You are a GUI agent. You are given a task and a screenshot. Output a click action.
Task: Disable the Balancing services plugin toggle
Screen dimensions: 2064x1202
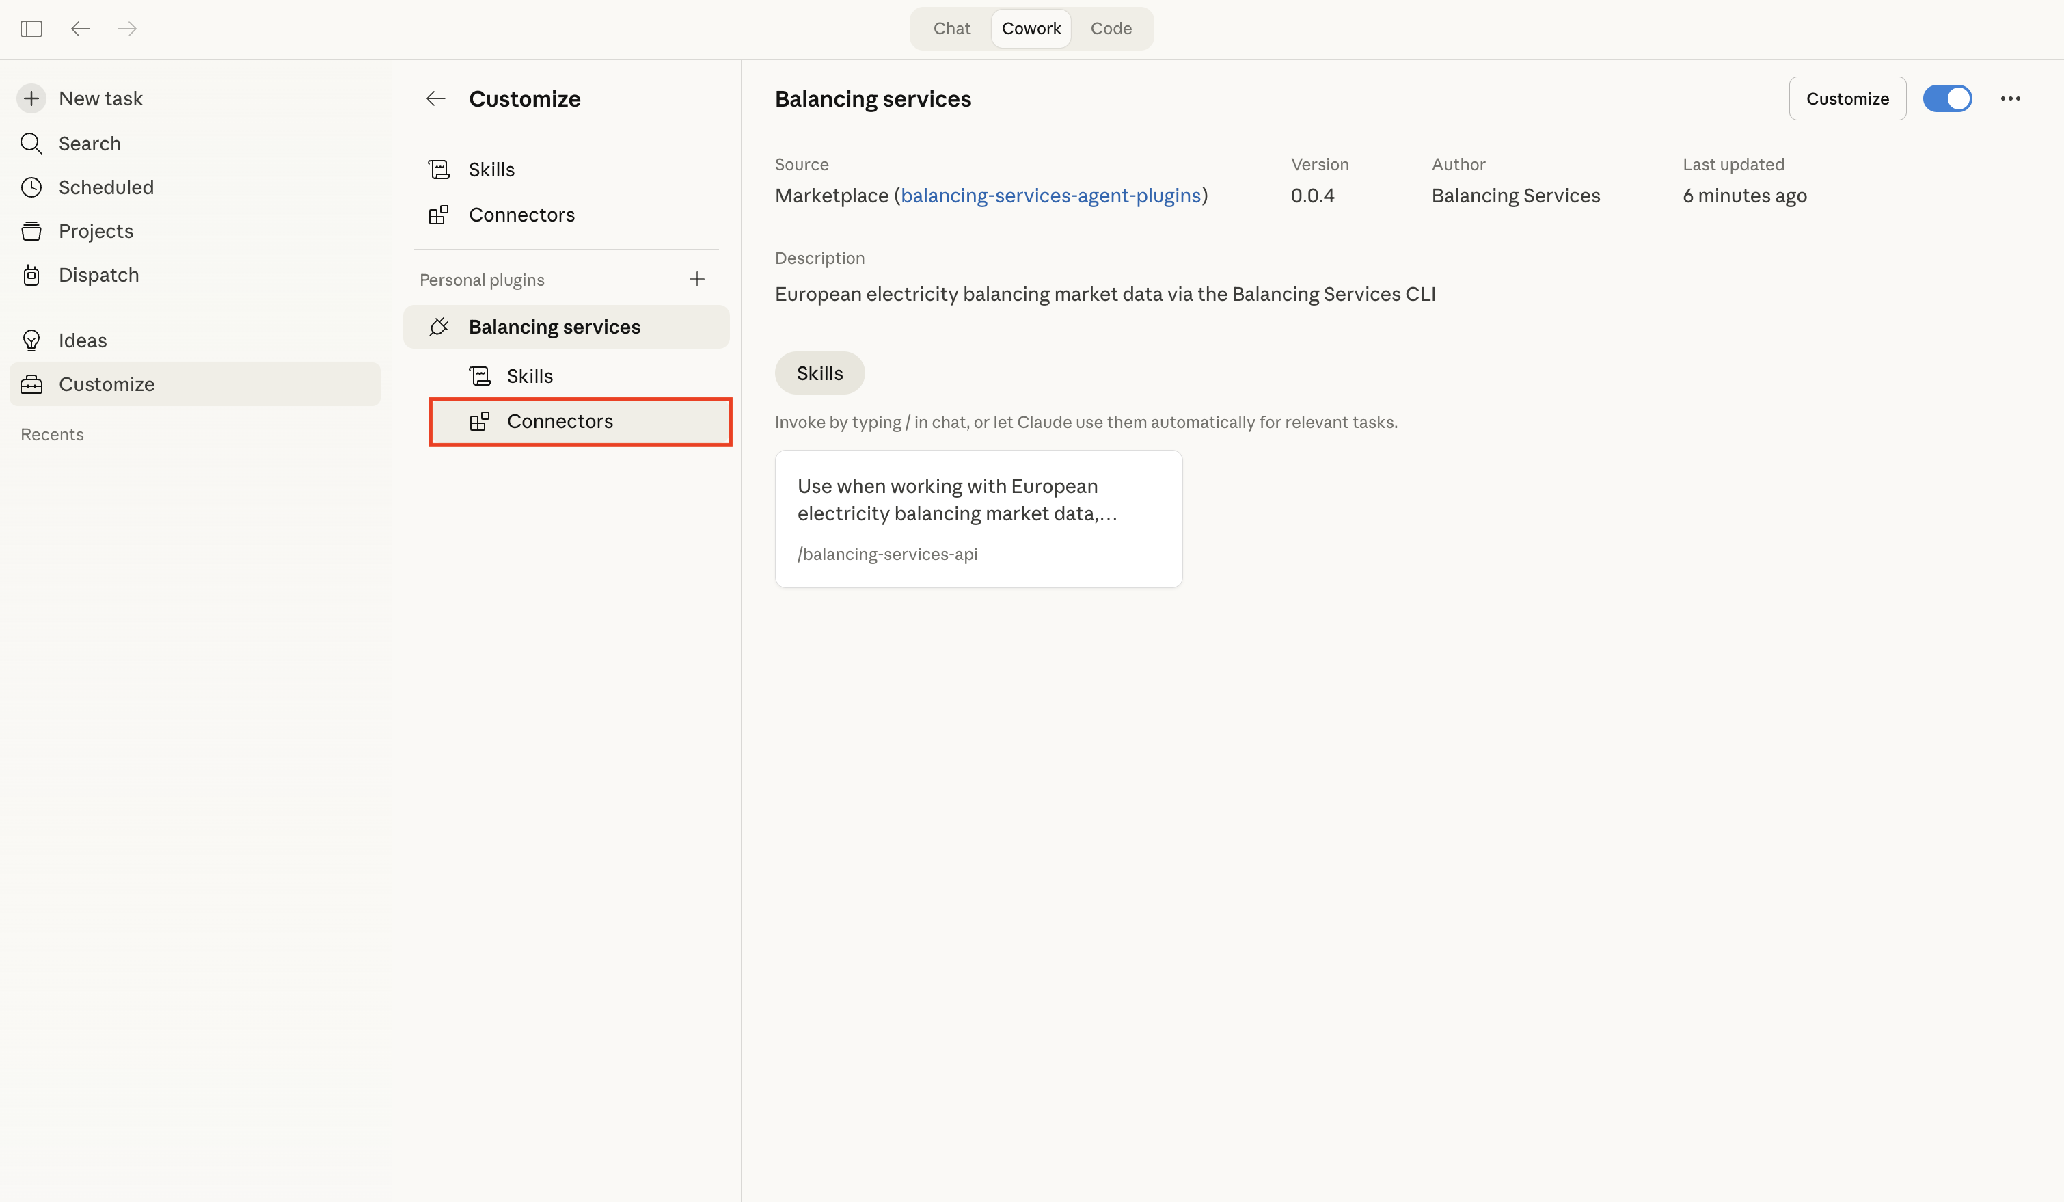tap(1948, 98)
